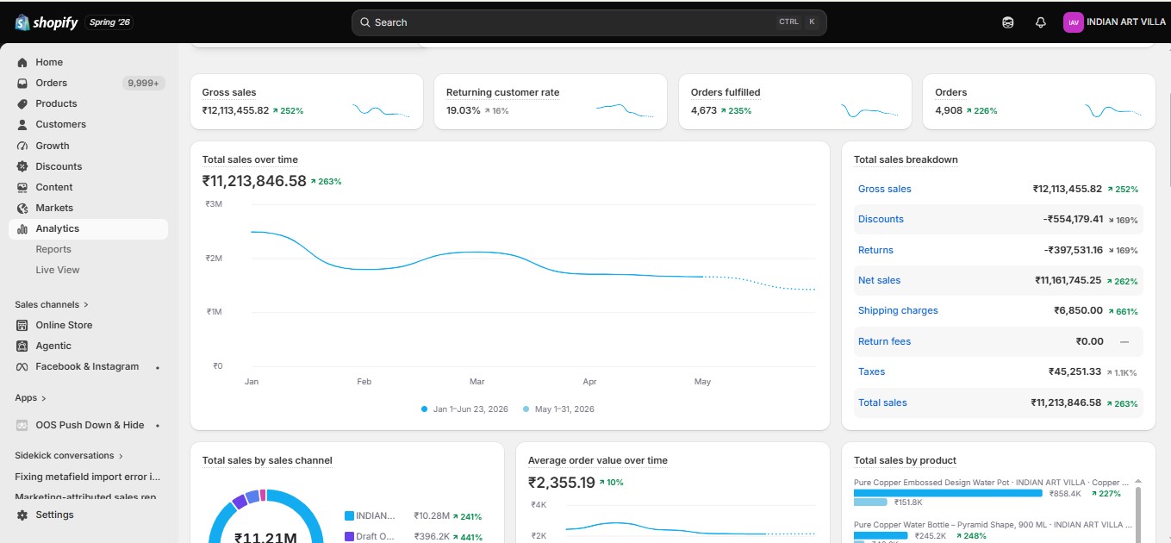The width and height of the screenshot is (1171, 543).
Task: Open the Total sales by product heading
Action: (905, 460)
